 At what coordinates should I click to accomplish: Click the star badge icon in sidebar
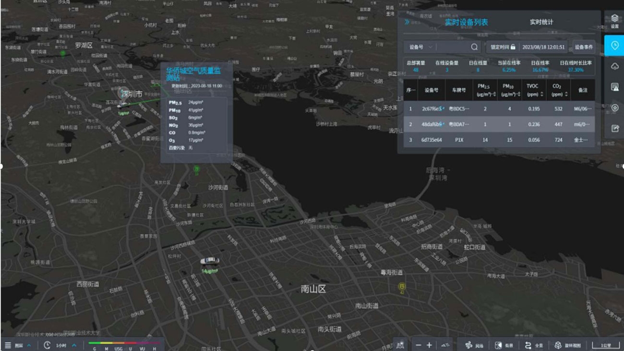[x=614, y=108]
